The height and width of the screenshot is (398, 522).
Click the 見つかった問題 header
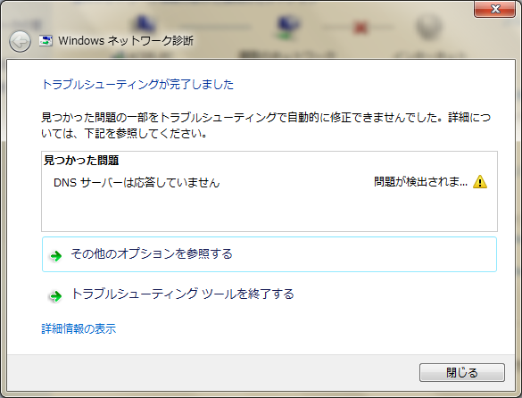point(81,161)
